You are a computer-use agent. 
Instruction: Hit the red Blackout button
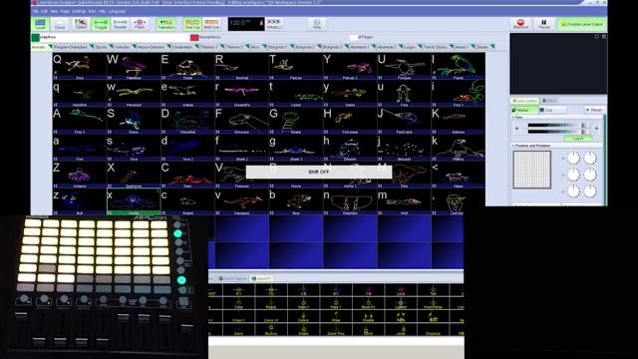point(520,24)
